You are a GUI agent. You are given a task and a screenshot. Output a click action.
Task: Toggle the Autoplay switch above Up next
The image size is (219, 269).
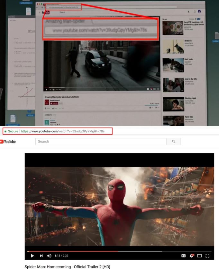click(x=199, y=19)
